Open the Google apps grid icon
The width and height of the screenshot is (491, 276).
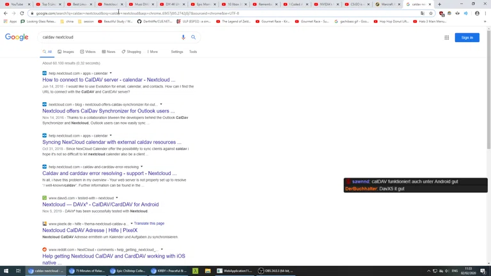446,38
